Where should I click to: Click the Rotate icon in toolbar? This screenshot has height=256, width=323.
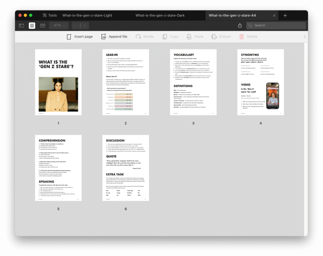pyautogui.click(x=138, y=37)
